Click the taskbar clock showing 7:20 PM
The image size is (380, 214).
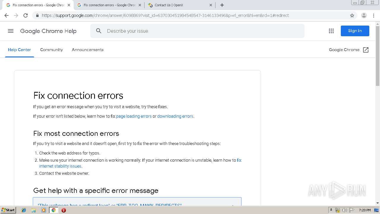365,210
